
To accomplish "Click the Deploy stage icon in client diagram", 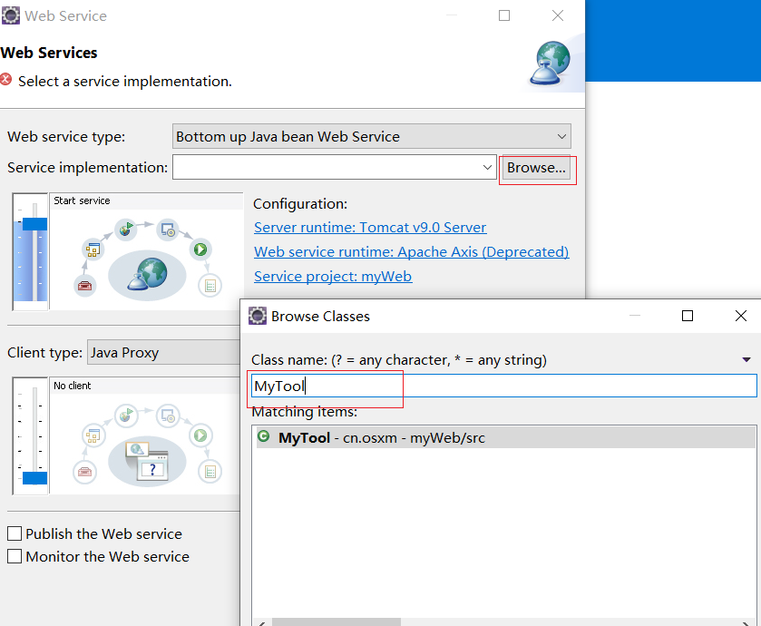I will [x=126, y=416].
